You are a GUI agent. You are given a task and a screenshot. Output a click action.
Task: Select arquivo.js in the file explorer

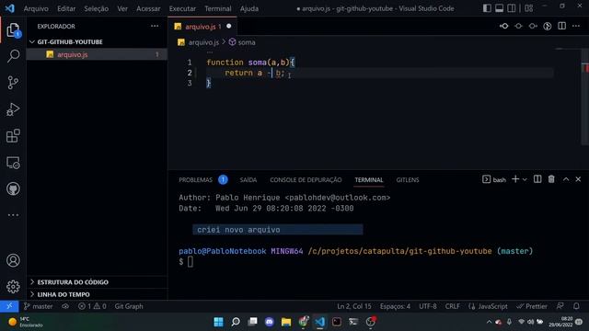97,54
